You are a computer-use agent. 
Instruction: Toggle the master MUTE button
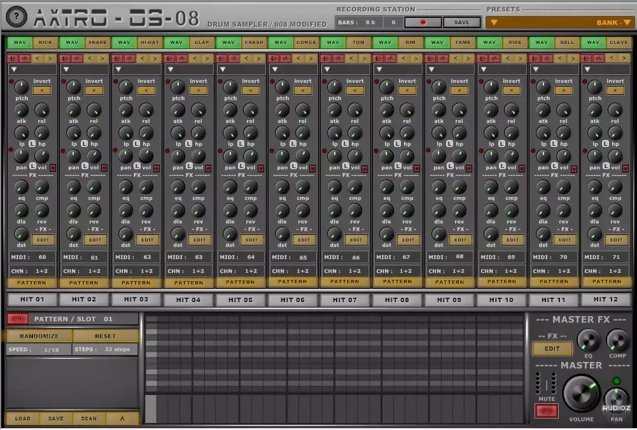(547, 411)
